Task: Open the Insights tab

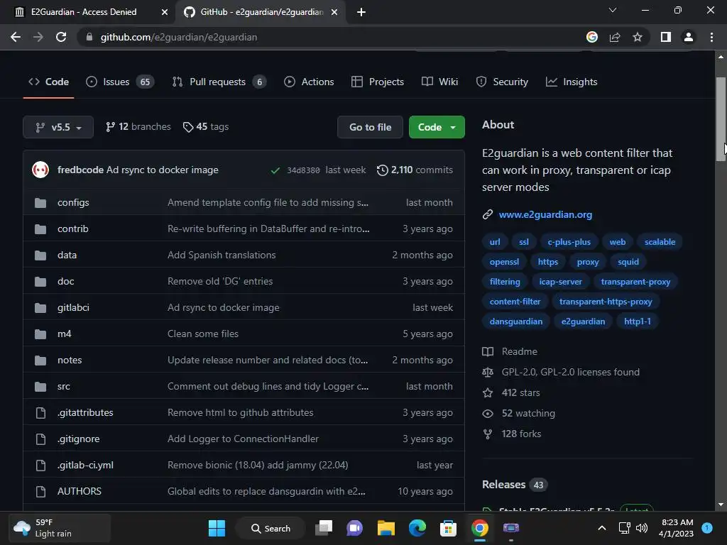Action: [x=572, y=82]
